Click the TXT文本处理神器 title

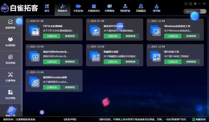53,26
